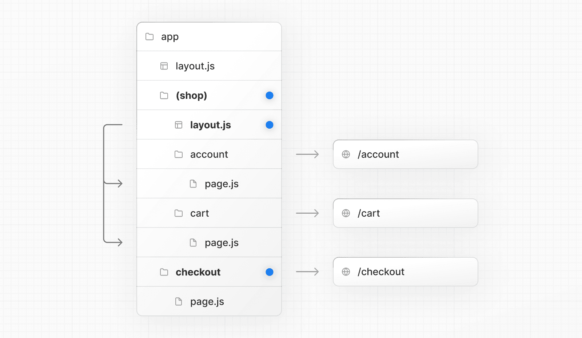Toggle the blue dot on (shop) row
Image resolution: width=582 pixels, height=338 pixels.
269,95
